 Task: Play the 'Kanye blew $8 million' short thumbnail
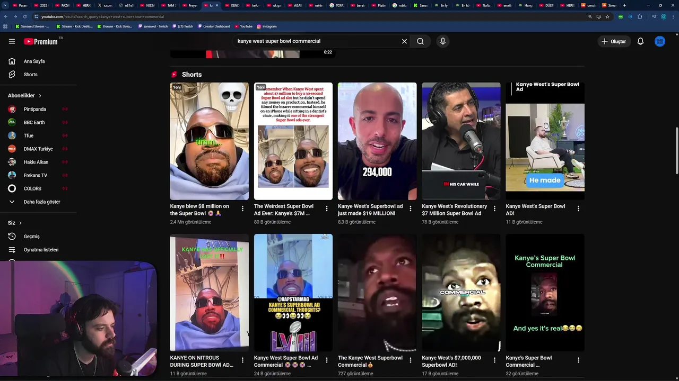tap(209, 141)
